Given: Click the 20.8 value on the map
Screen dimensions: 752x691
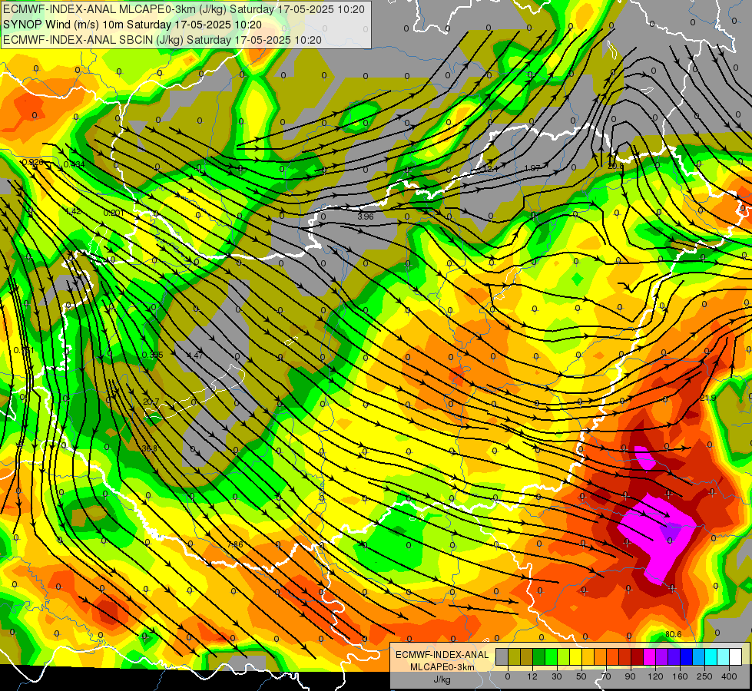Looking at the screenshot, I should (616, 167).
